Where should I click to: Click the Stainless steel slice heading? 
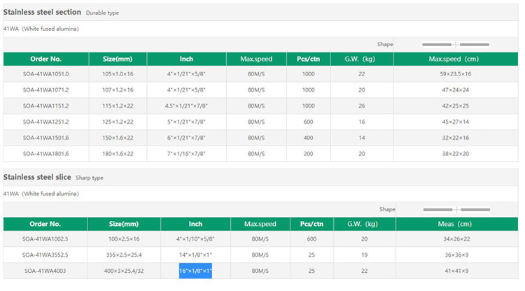36,178
